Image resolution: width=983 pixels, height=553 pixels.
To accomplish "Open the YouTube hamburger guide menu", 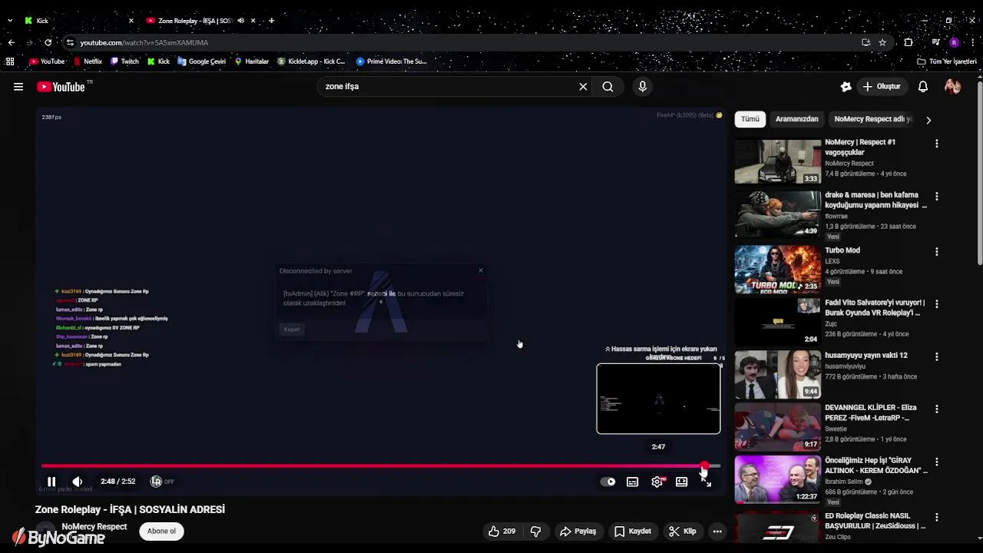I will click(x=18, y=87).
